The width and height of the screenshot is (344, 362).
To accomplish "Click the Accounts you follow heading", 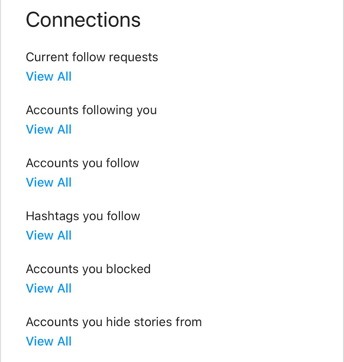I will pos(82,163).
